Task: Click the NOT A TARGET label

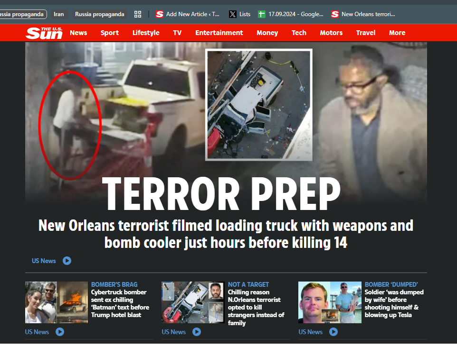Action: (248, 285)
